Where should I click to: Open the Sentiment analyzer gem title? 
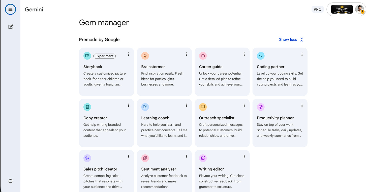point(159,169)
